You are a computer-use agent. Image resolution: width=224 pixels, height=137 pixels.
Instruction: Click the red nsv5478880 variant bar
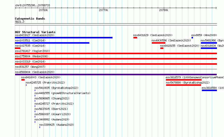pos(183,85)
